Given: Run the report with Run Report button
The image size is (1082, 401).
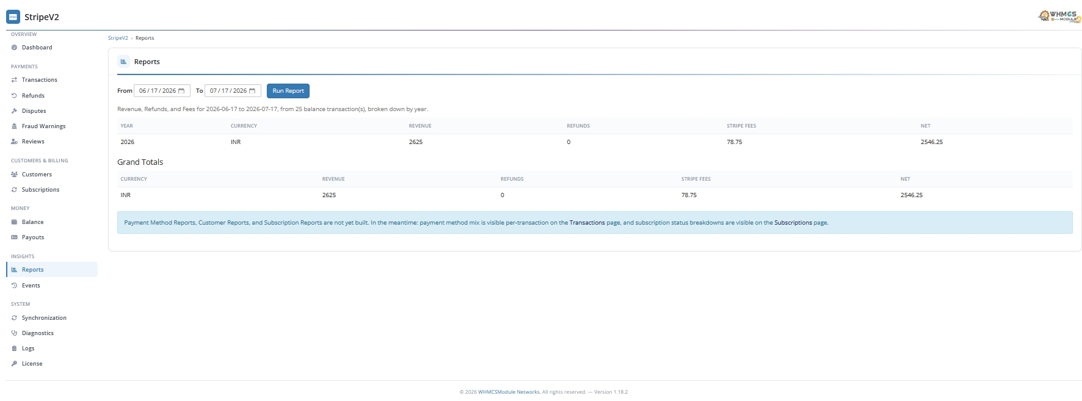Looking at the screenshot, I should coord(288,91).
